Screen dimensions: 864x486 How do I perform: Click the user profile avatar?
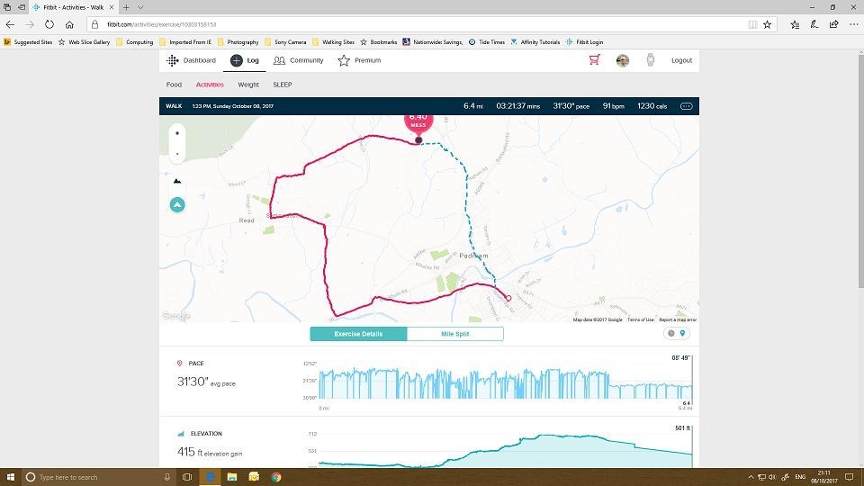point(622,60)
